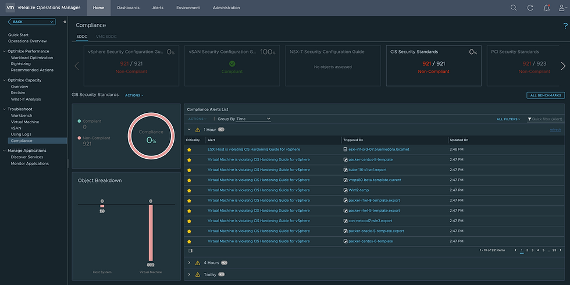Click the refresh circular arrow icon
Image resolution: width=570 pixels, height=285 pixels.
[x=530, y=8]
